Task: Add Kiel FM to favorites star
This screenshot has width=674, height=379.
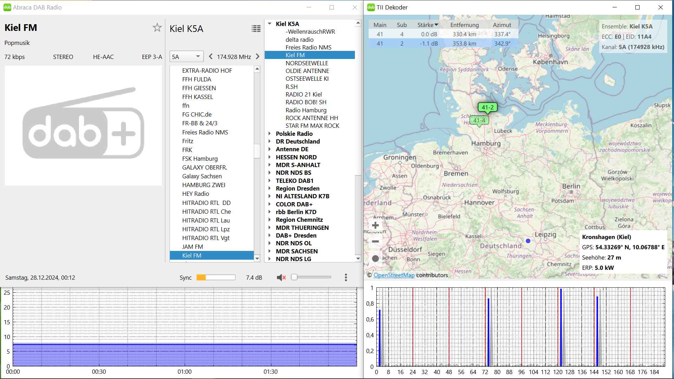Action: (x=157, y=28)
